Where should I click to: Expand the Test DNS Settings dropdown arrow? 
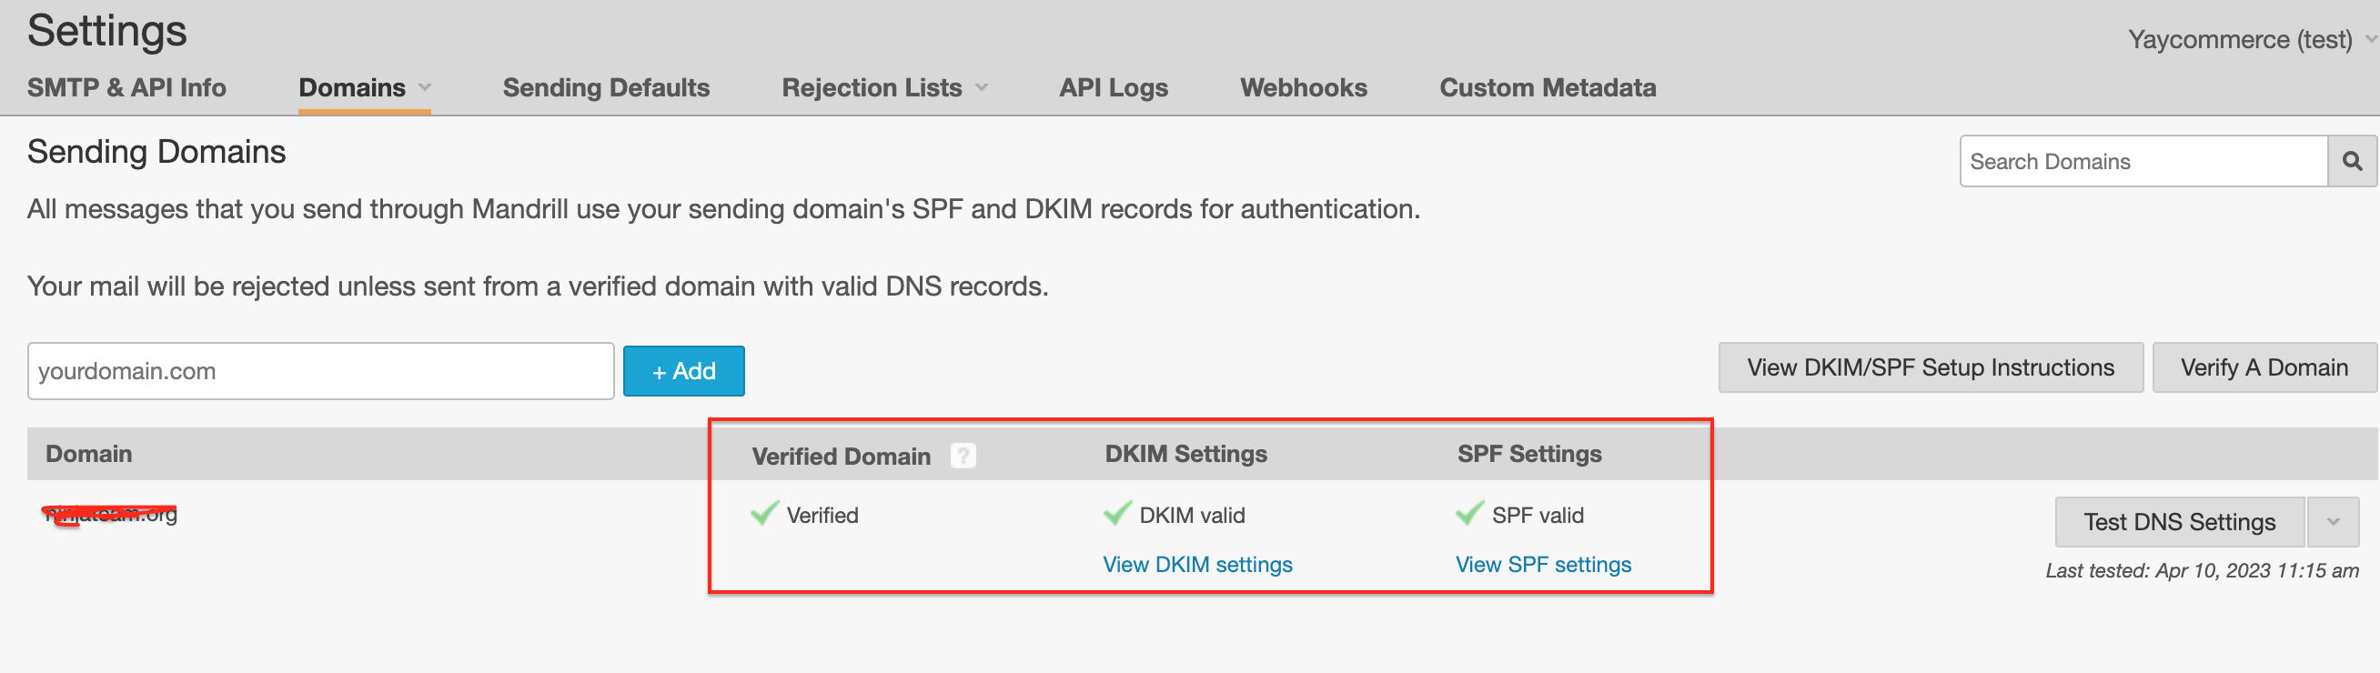(2332, 523)
